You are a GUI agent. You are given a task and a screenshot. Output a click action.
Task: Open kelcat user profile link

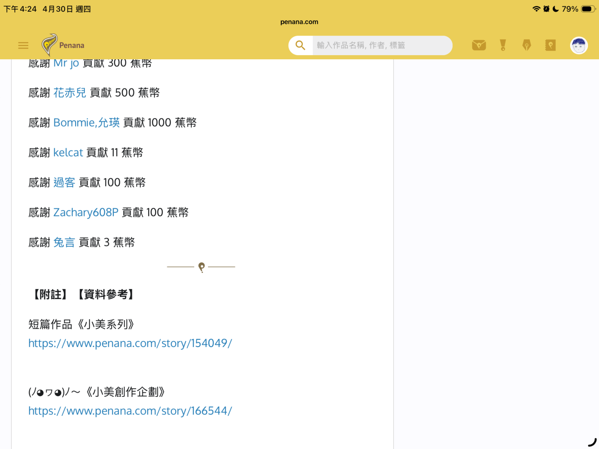pyautogui.click(x=68, y=153)
